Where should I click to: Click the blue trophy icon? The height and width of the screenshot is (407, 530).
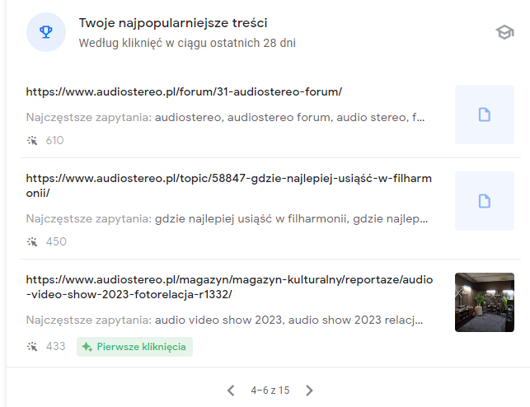pos(46,32)
